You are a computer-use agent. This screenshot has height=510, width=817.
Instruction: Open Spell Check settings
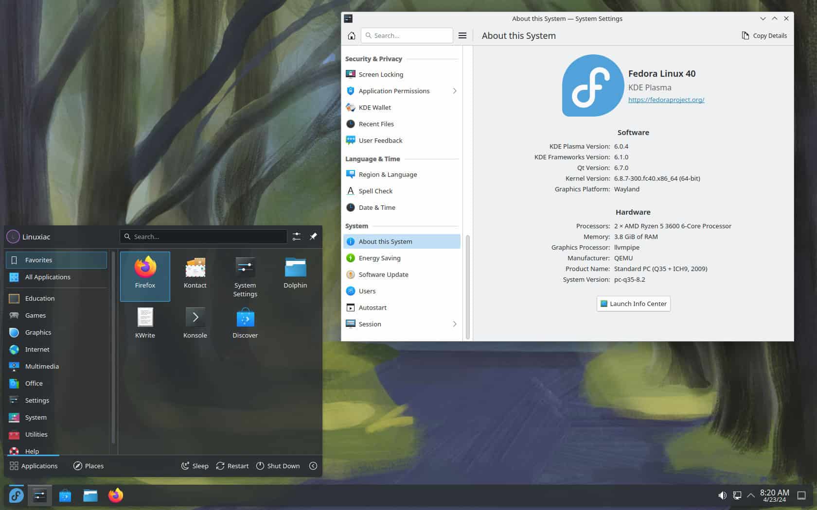pos(375,191)
